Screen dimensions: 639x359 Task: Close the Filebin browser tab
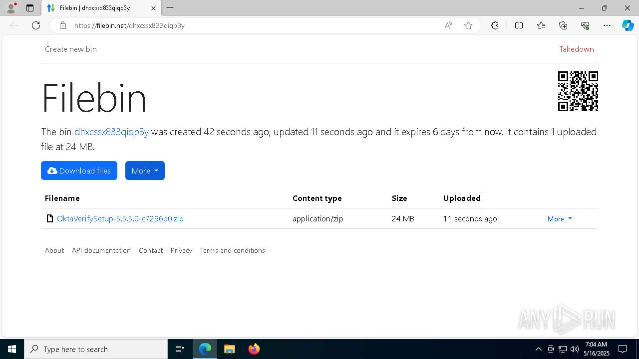click(153, 8)
